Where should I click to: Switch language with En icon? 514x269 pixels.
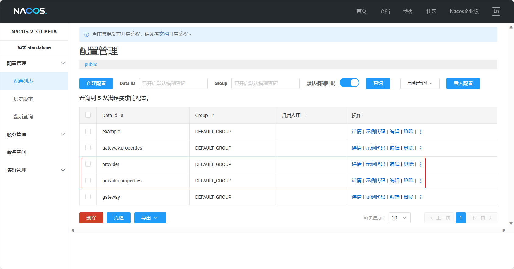pyautogui.click(x=496, y=11)
